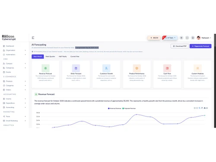Open the AI Tools dropdown
Viewport: 216px width, 162px height.
point(170,38)
